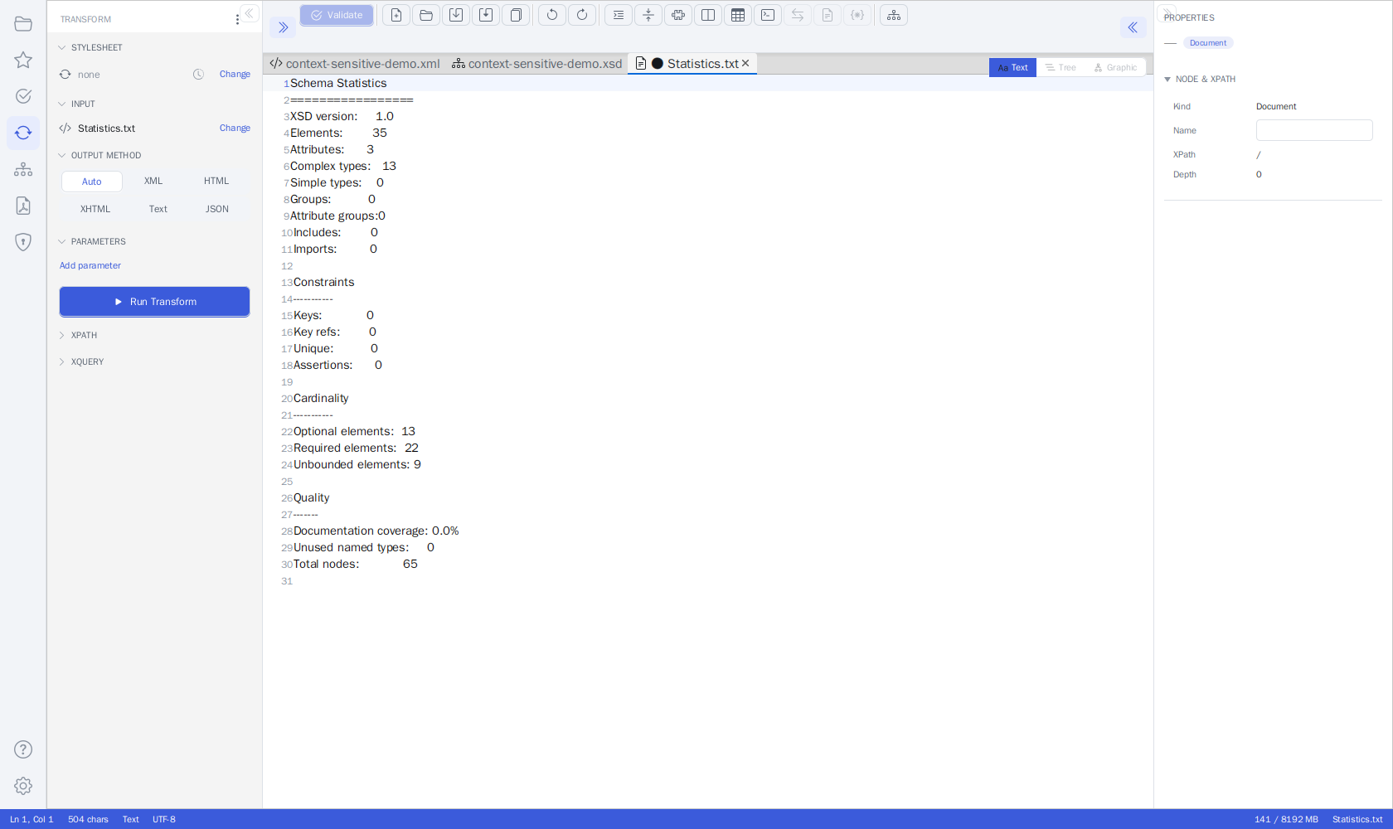Viewport: 1393px width, 829px height.
Task: Click the indent/format document icon
Action: coord(619,15)
